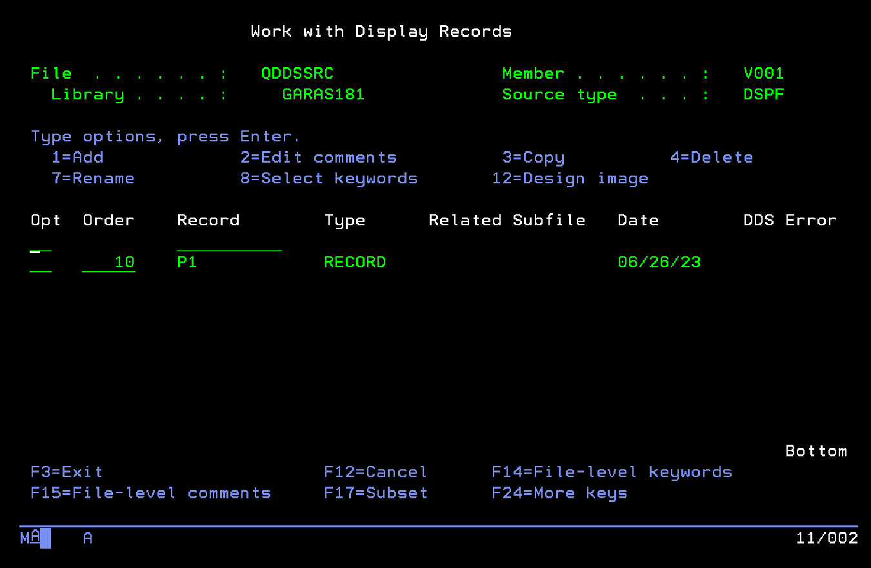This screenshot has width=871, height=568.
Task: Click F12=Cancel at the bottom
Action: 375,472
